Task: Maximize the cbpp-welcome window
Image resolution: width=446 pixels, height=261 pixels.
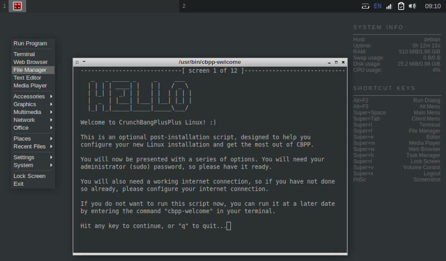Action: pos(336,62)
